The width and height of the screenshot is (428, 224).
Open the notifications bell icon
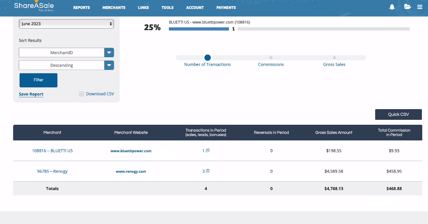[392, 7]
